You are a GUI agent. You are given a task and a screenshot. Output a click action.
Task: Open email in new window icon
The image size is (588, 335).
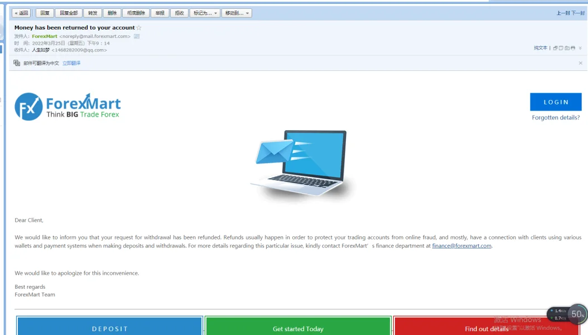click(x=556, y=48)
